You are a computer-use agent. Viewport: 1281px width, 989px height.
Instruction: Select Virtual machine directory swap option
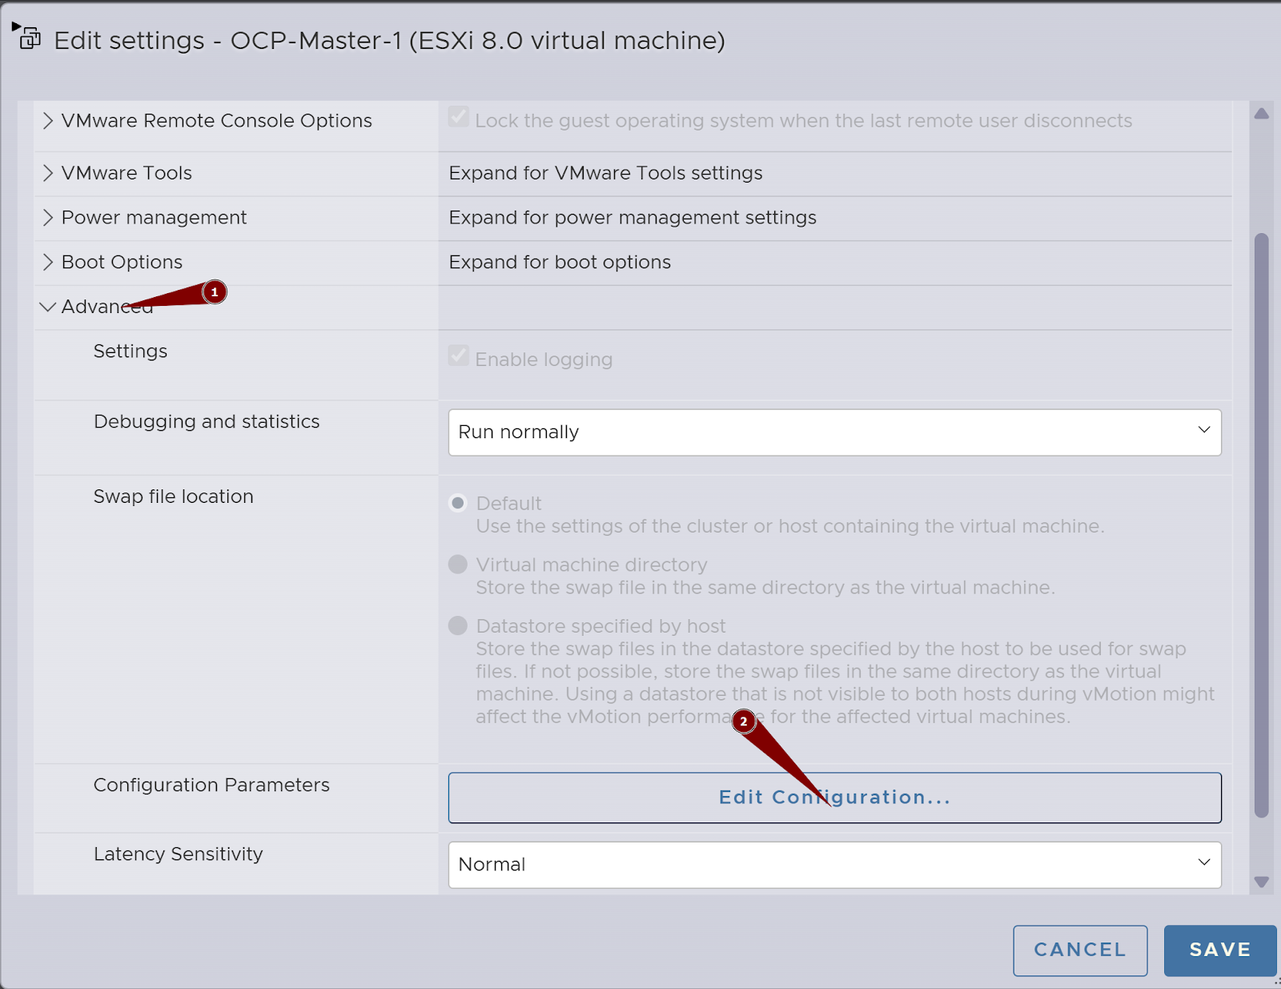[458, 565]
